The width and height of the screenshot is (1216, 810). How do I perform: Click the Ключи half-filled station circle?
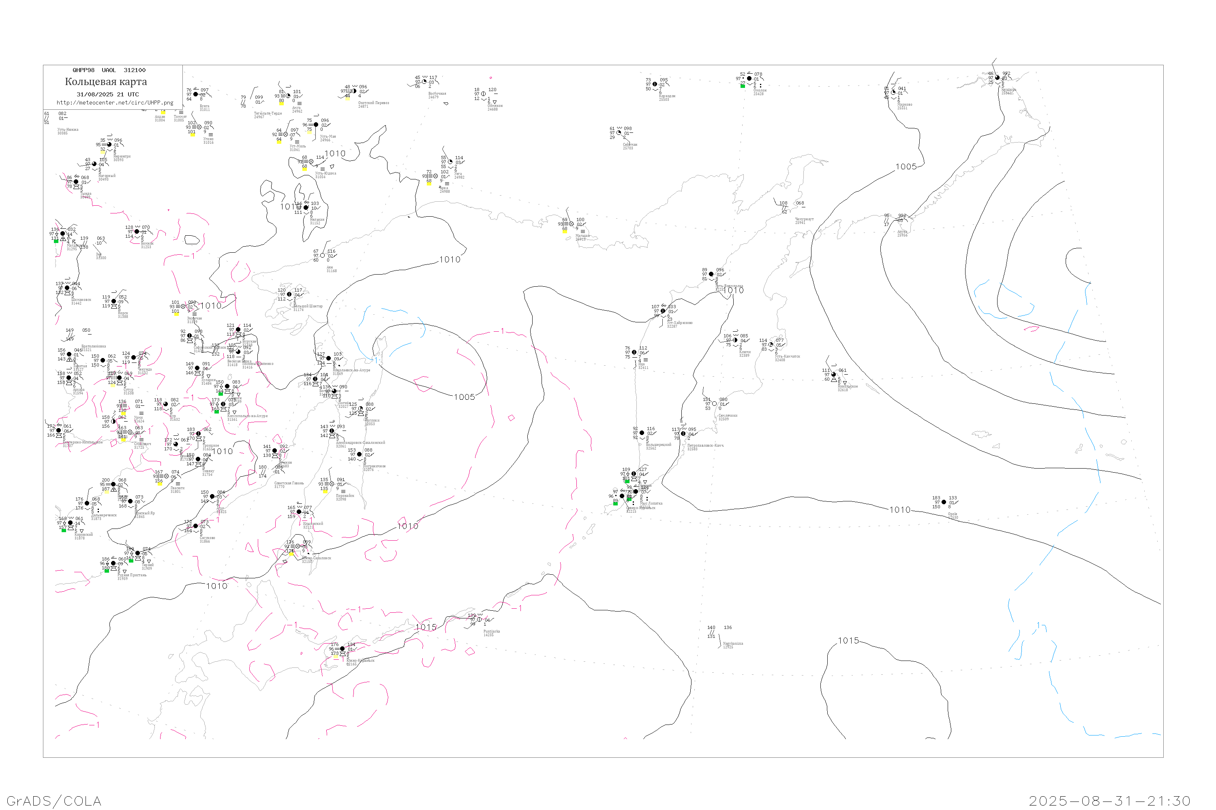(735, 341)
